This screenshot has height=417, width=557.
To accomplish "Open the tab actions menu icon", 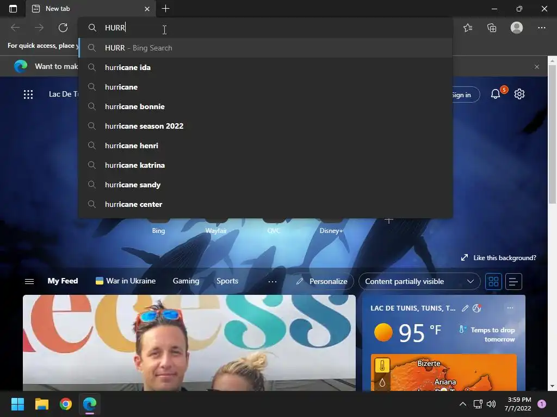I will 13,9.
